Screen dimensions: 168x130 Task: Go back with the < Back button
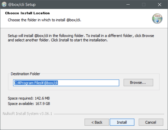97,122
